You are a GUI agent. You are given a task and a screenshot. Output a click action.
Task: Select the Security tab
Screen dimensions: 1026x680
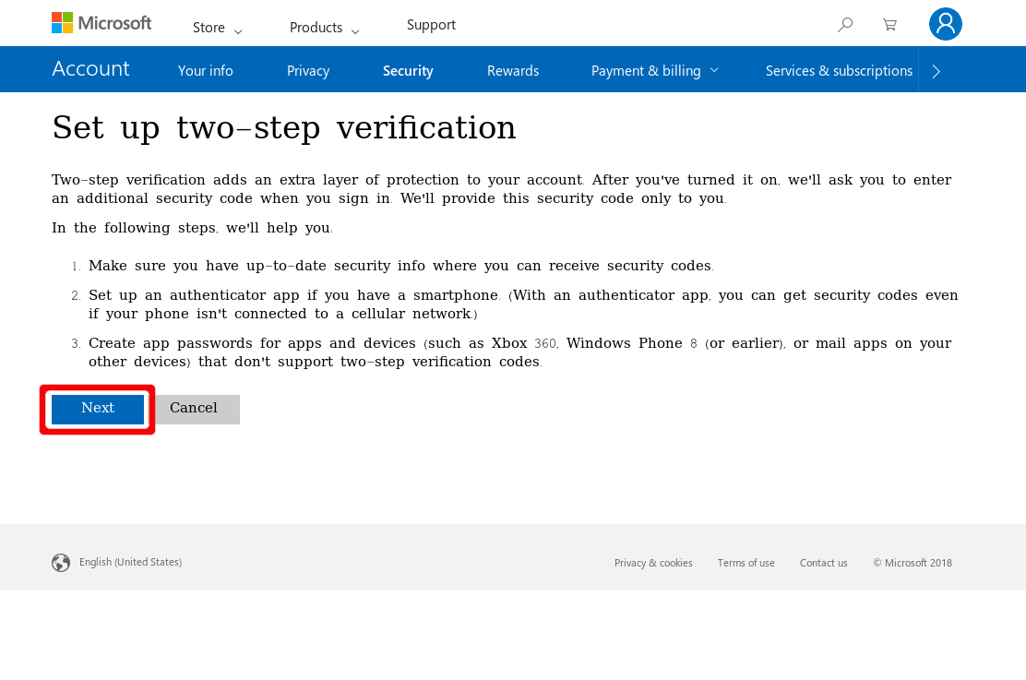click(x=408, y=71)
